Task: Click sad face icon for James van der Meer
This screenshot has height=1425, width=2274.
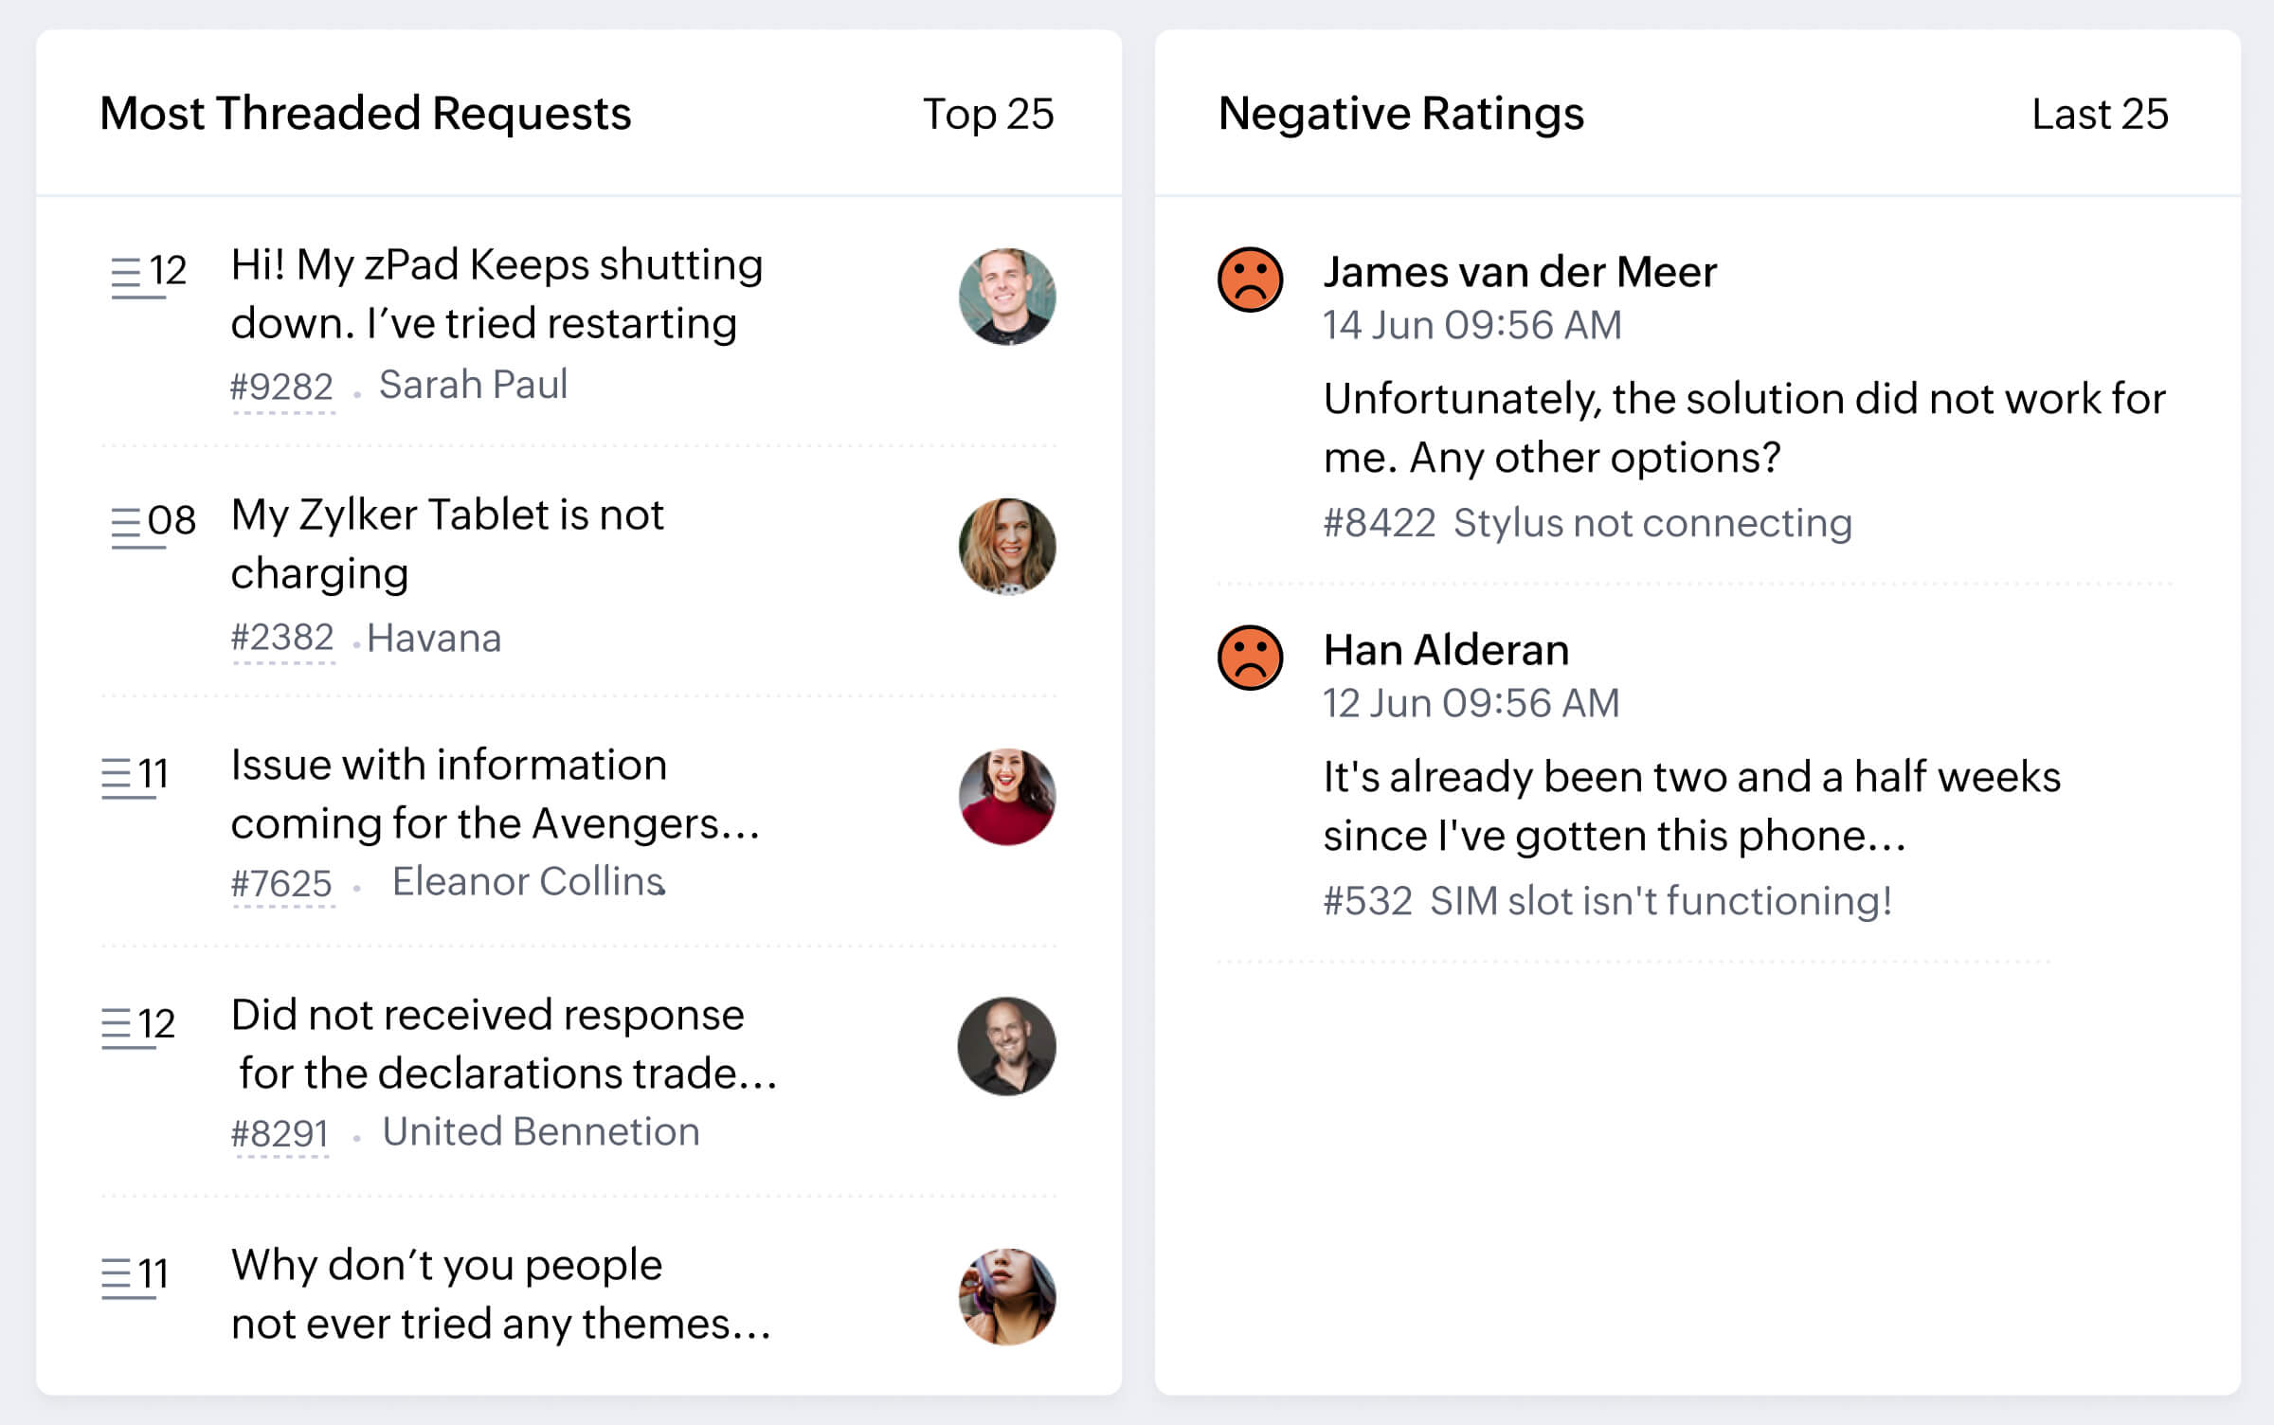Action: coord(1250,280)
